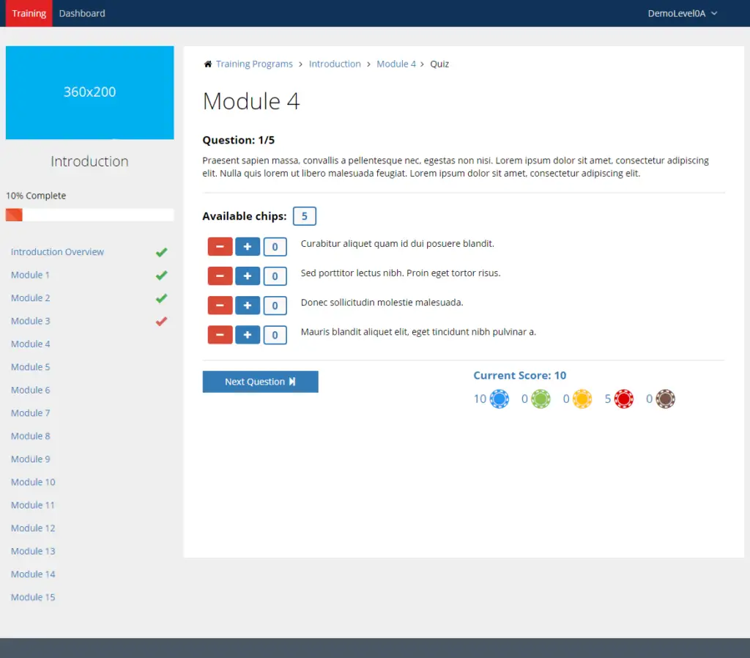Click the Available chips count box
Image resolution: width=750 pixels, height=658 pixels.
click(x=304, y=216)
